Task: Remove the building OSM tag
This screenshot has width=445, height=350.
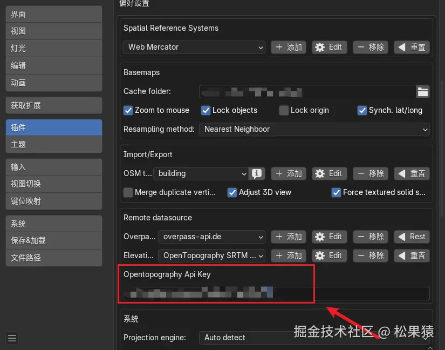Action: [371, 173]
